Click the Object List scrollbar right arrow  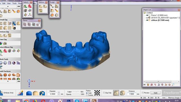[179, 82]
